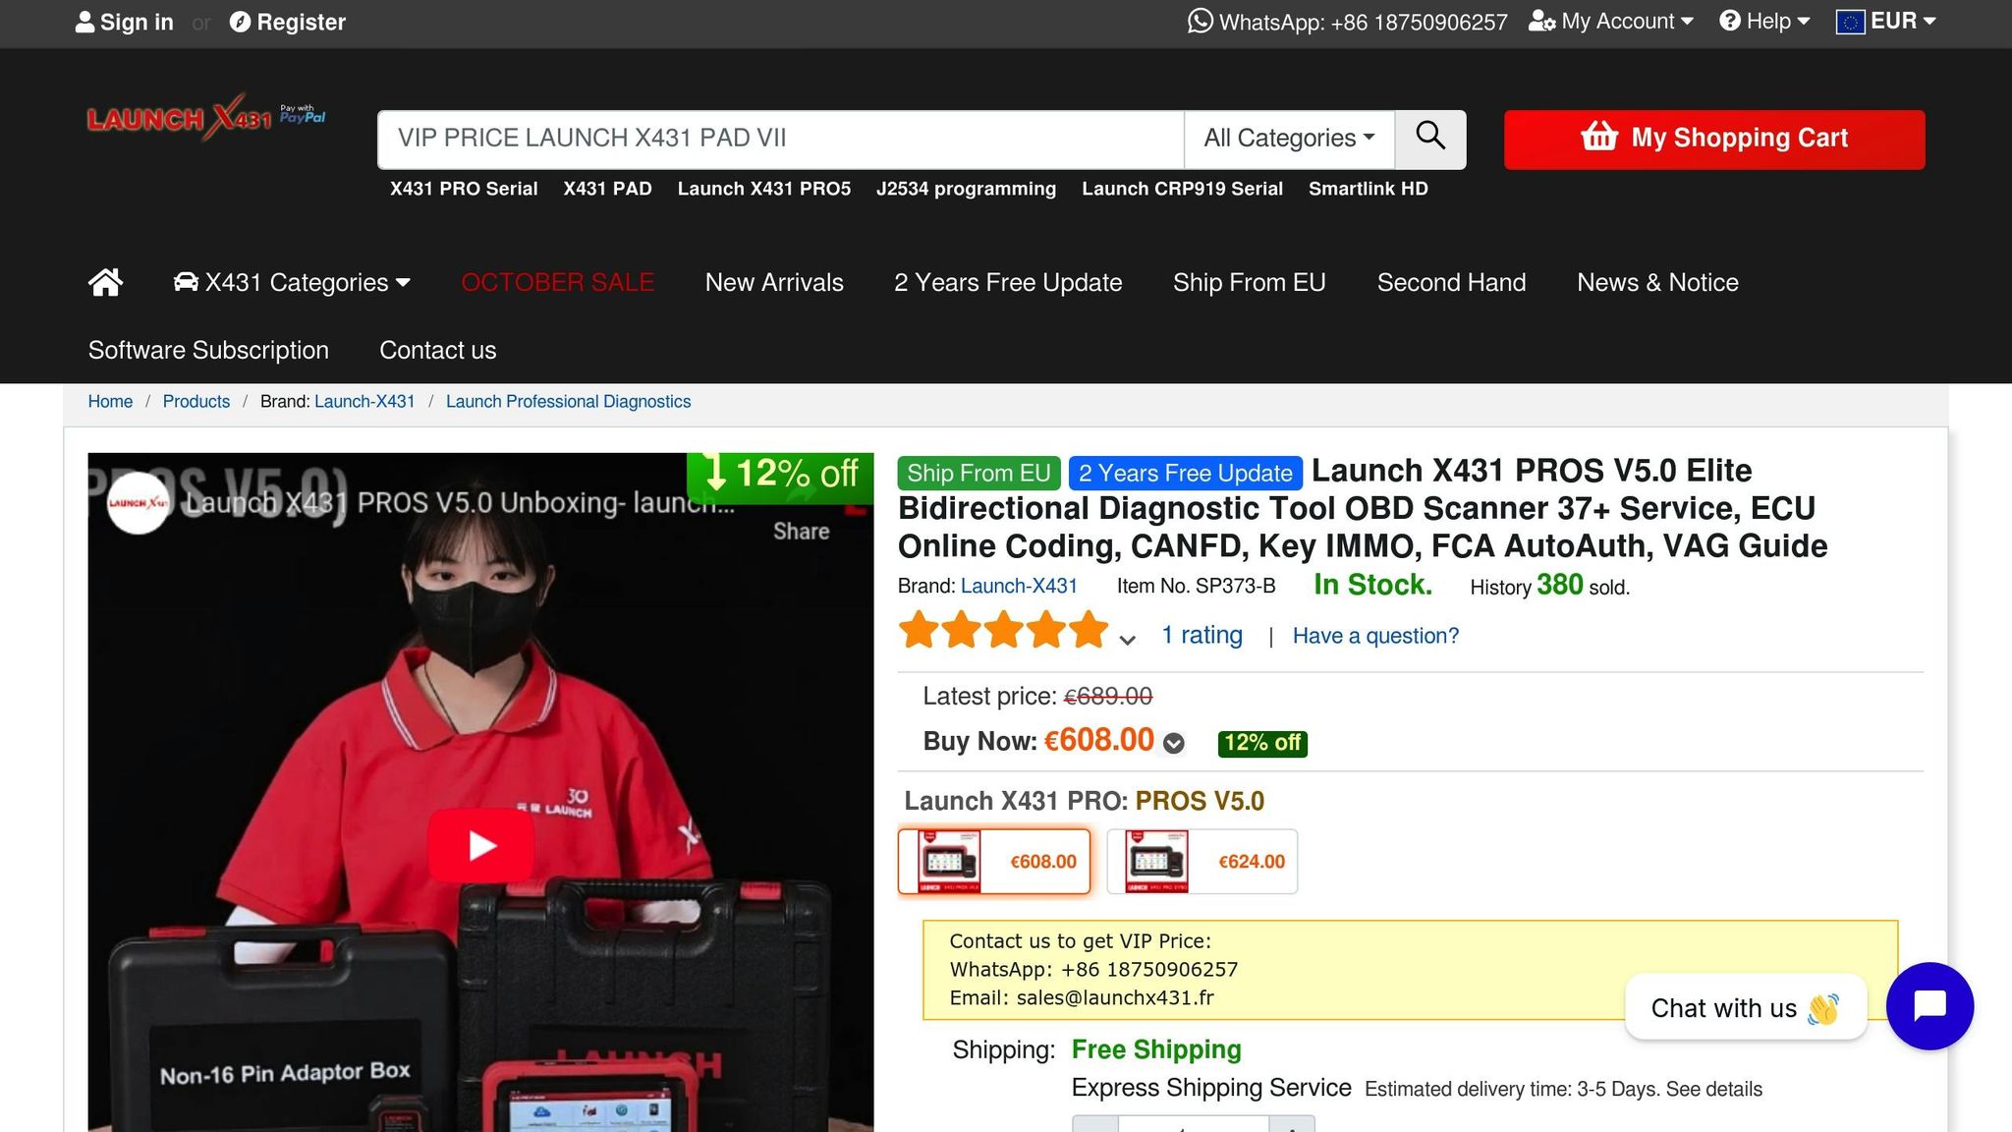Click the WhatsApp icon in top bar

pos(1201,21)
